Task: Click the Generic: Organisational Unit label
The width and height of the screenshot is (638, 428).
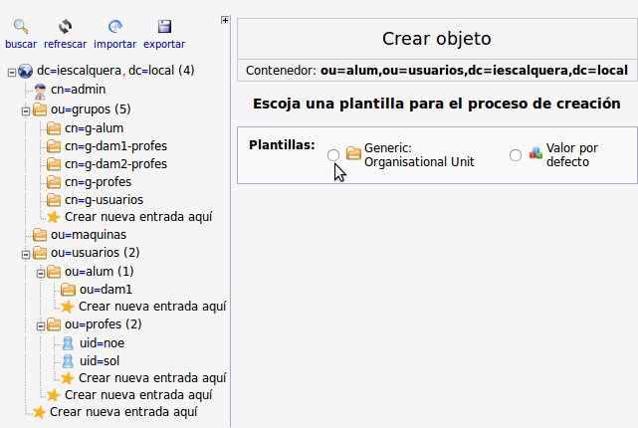Action: click(419, 155)
